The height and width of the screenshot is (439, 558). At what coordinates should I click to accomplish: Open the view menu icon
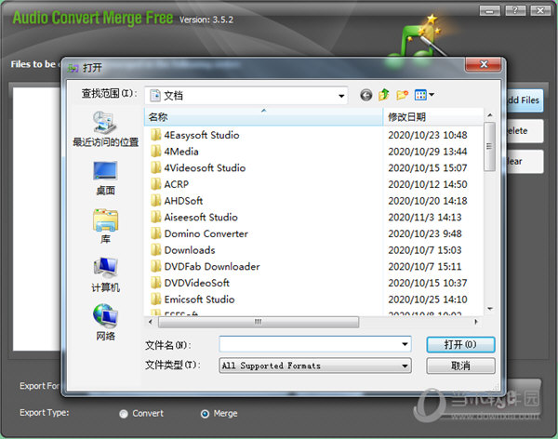click(x=424, y=95)
